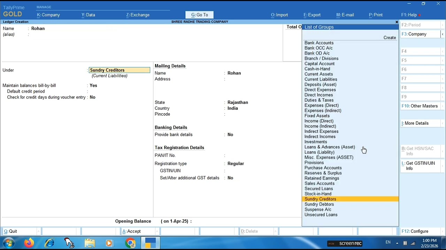This screenshot has width=446, height=250.
Task: Open the M: E-mail menu
Action: (x=345, y=15)
